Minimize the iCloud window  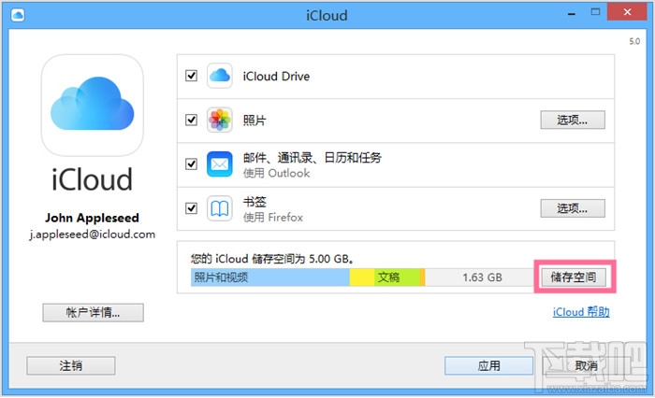click(x=572, y=13)
